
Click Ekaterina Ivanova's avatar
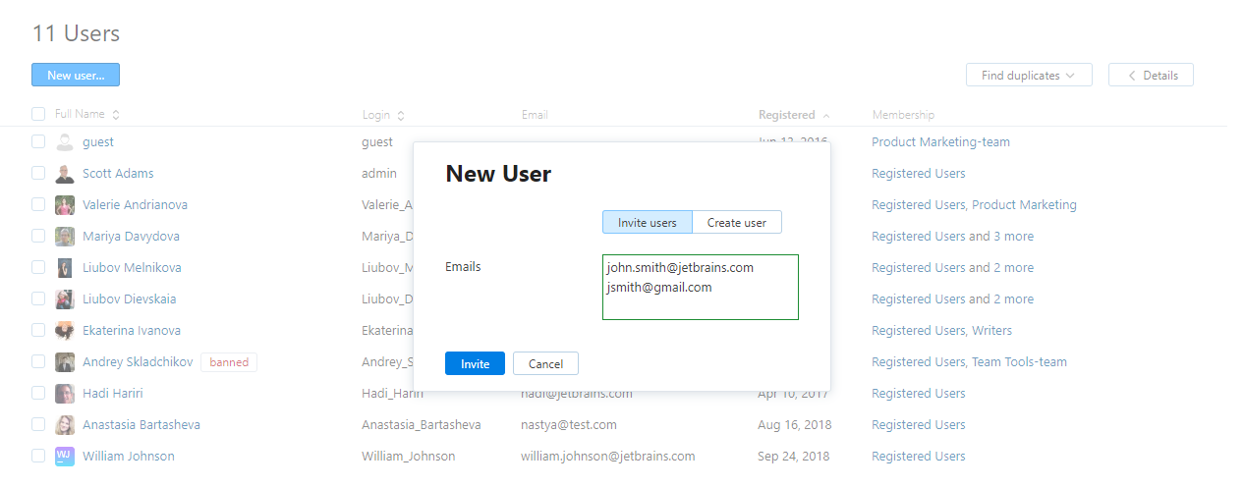tap(65, 331)
